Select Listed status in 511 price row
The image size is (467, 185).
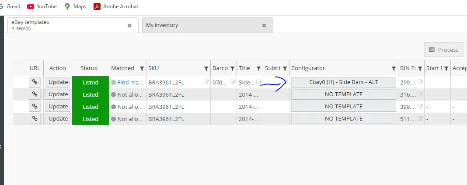91,118
